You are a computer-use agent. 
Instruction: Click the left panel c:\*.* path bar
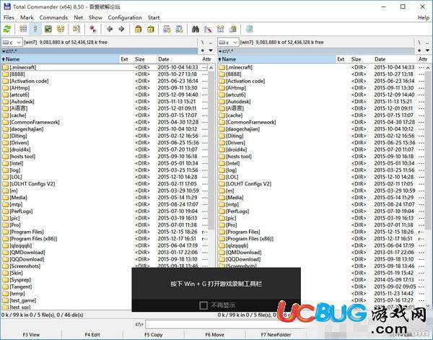[x=100, y=51]
